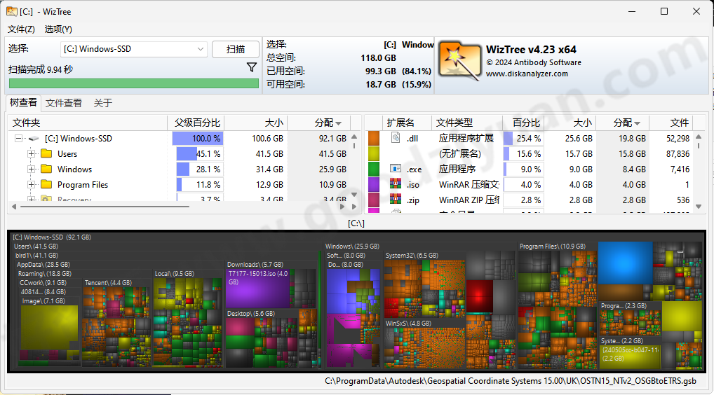
Task: Click the Users folder icon
Action: 46,153
